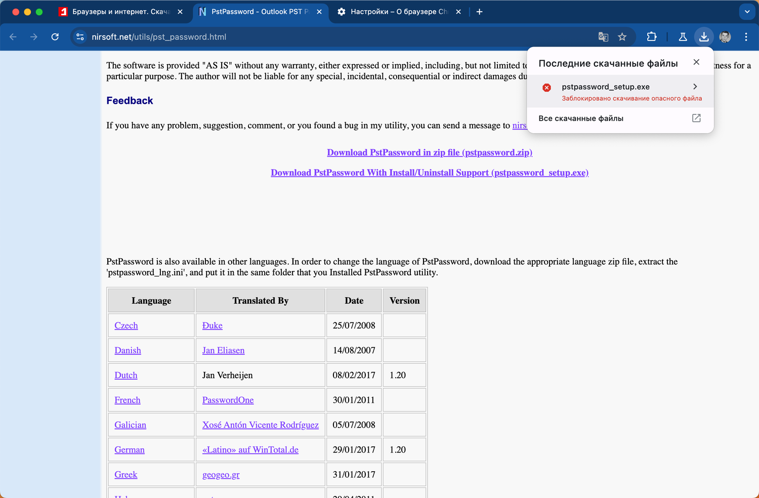
Task: Open the Dutch language link
Action: click(x=126, y=375)
